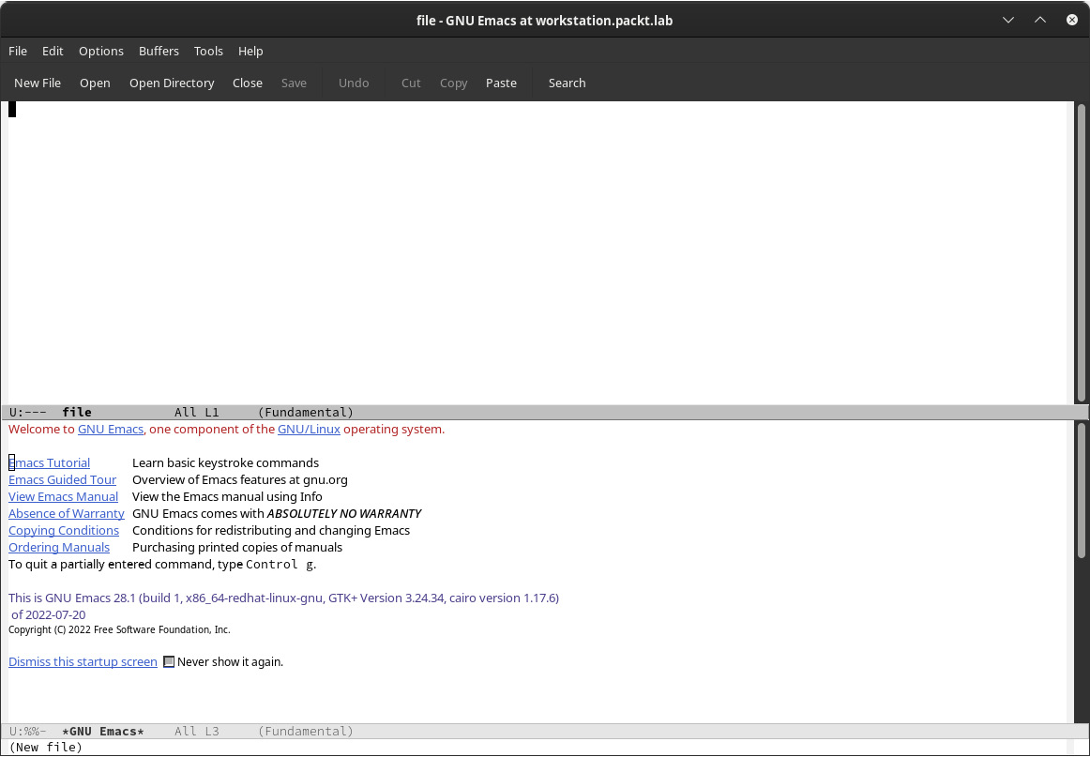Click 'All L1' in the file mode line
Image resolution: width=1090 pixels, height=757 pixels.
(x=197, y=412)
